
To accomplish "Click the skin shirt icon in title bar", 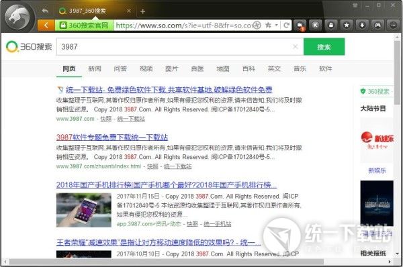I will (x=355, y=5).
